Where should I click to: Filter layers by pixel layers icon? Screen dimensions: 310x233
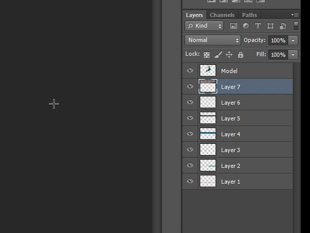233,26
